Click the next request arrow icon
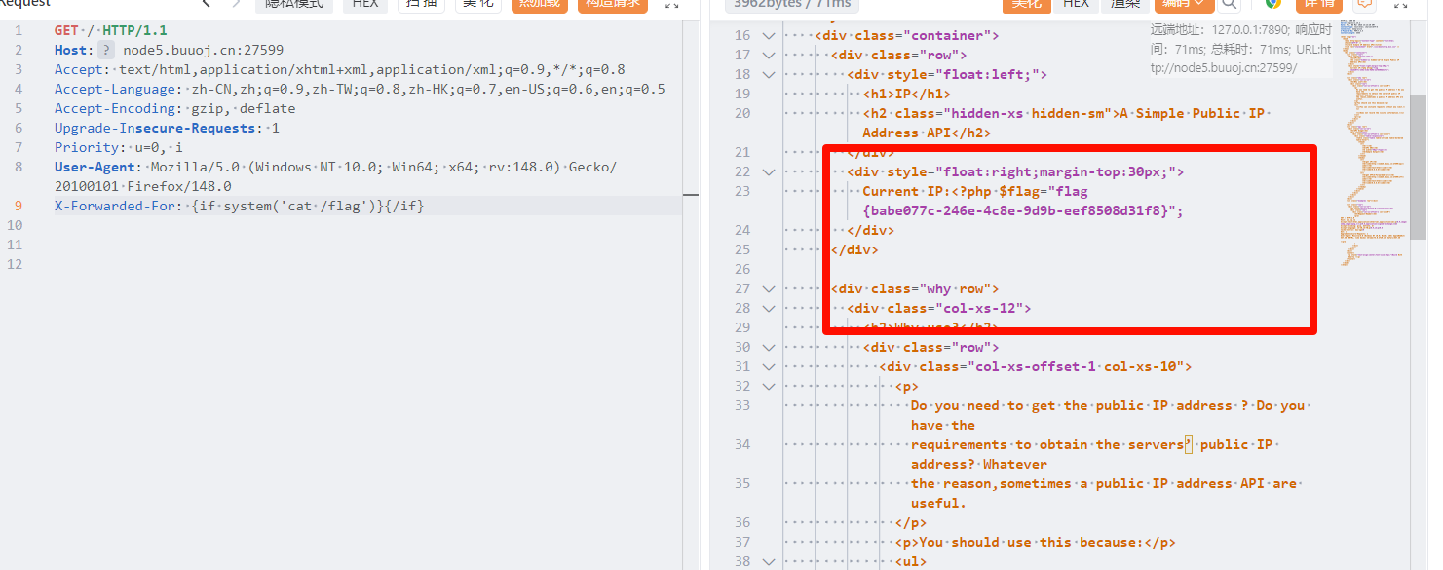 click(x=235, y=4)
